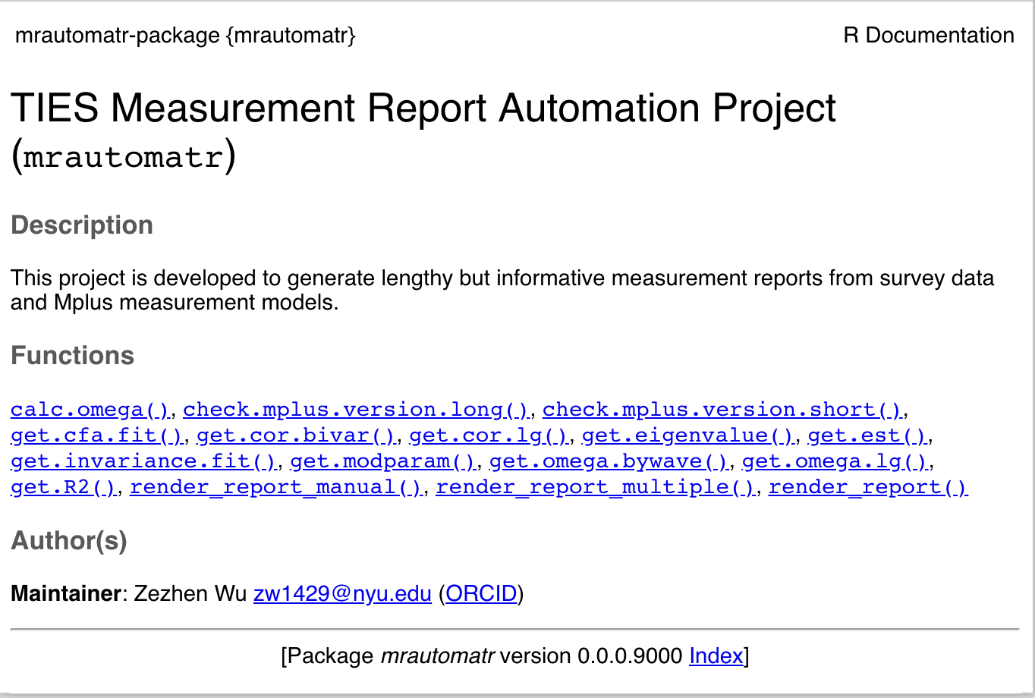1035x698 pixels.
Task: Click the check.mplus.version.long() link
Action: pyautogui.click(x=356, y=410)
